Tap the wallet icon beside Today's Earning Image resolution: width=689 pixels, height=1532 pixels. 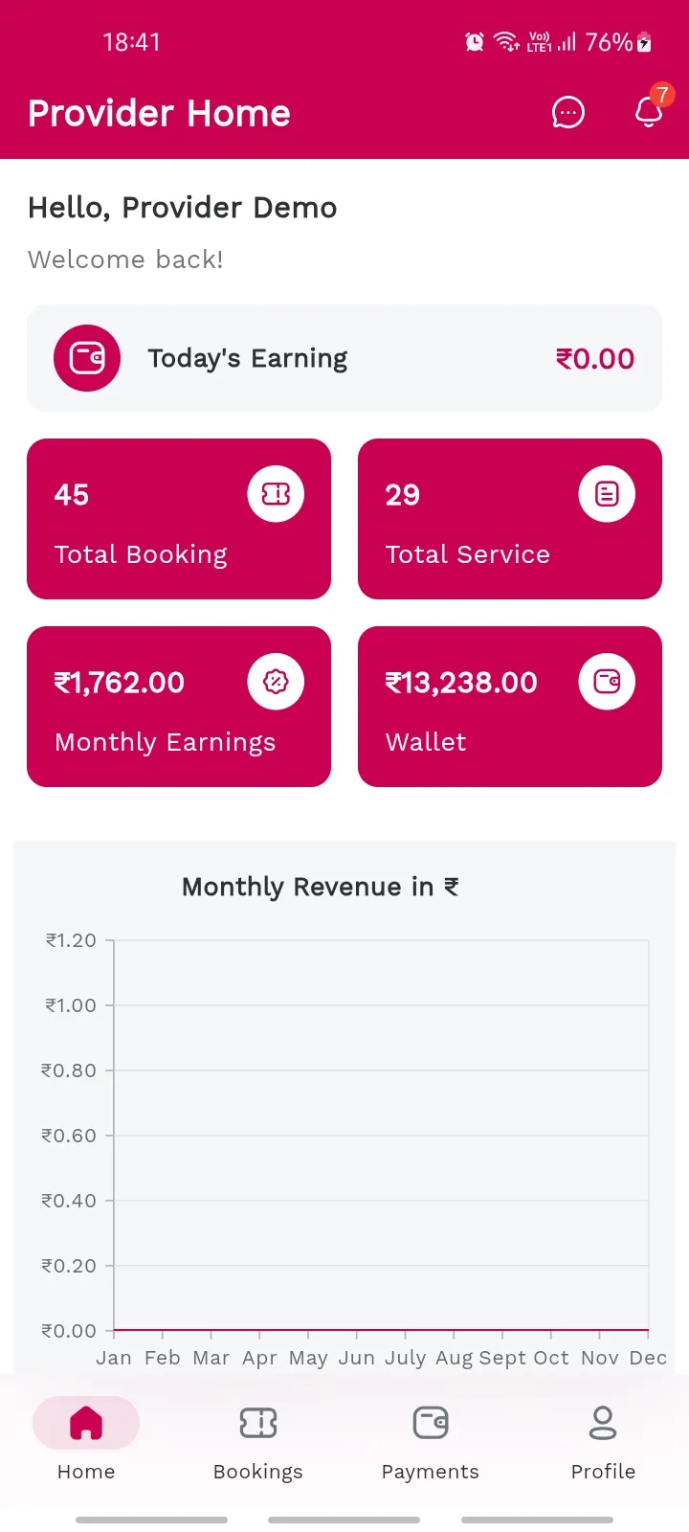[87, 358]
